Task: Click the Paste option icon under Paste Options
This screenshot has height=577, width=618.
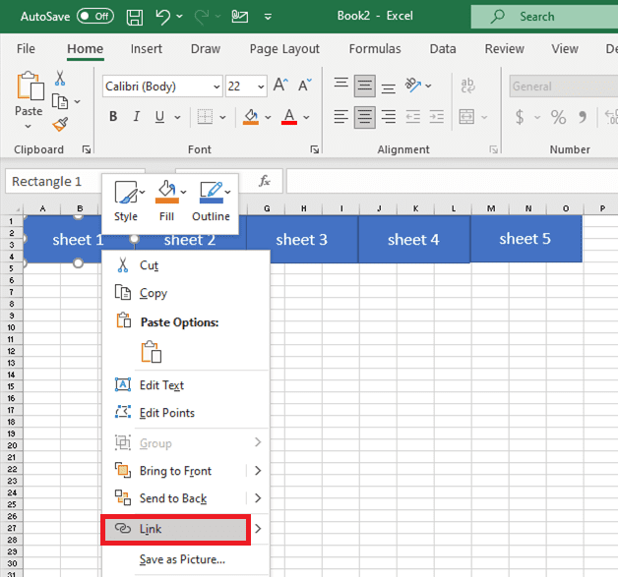Action: 151,352
